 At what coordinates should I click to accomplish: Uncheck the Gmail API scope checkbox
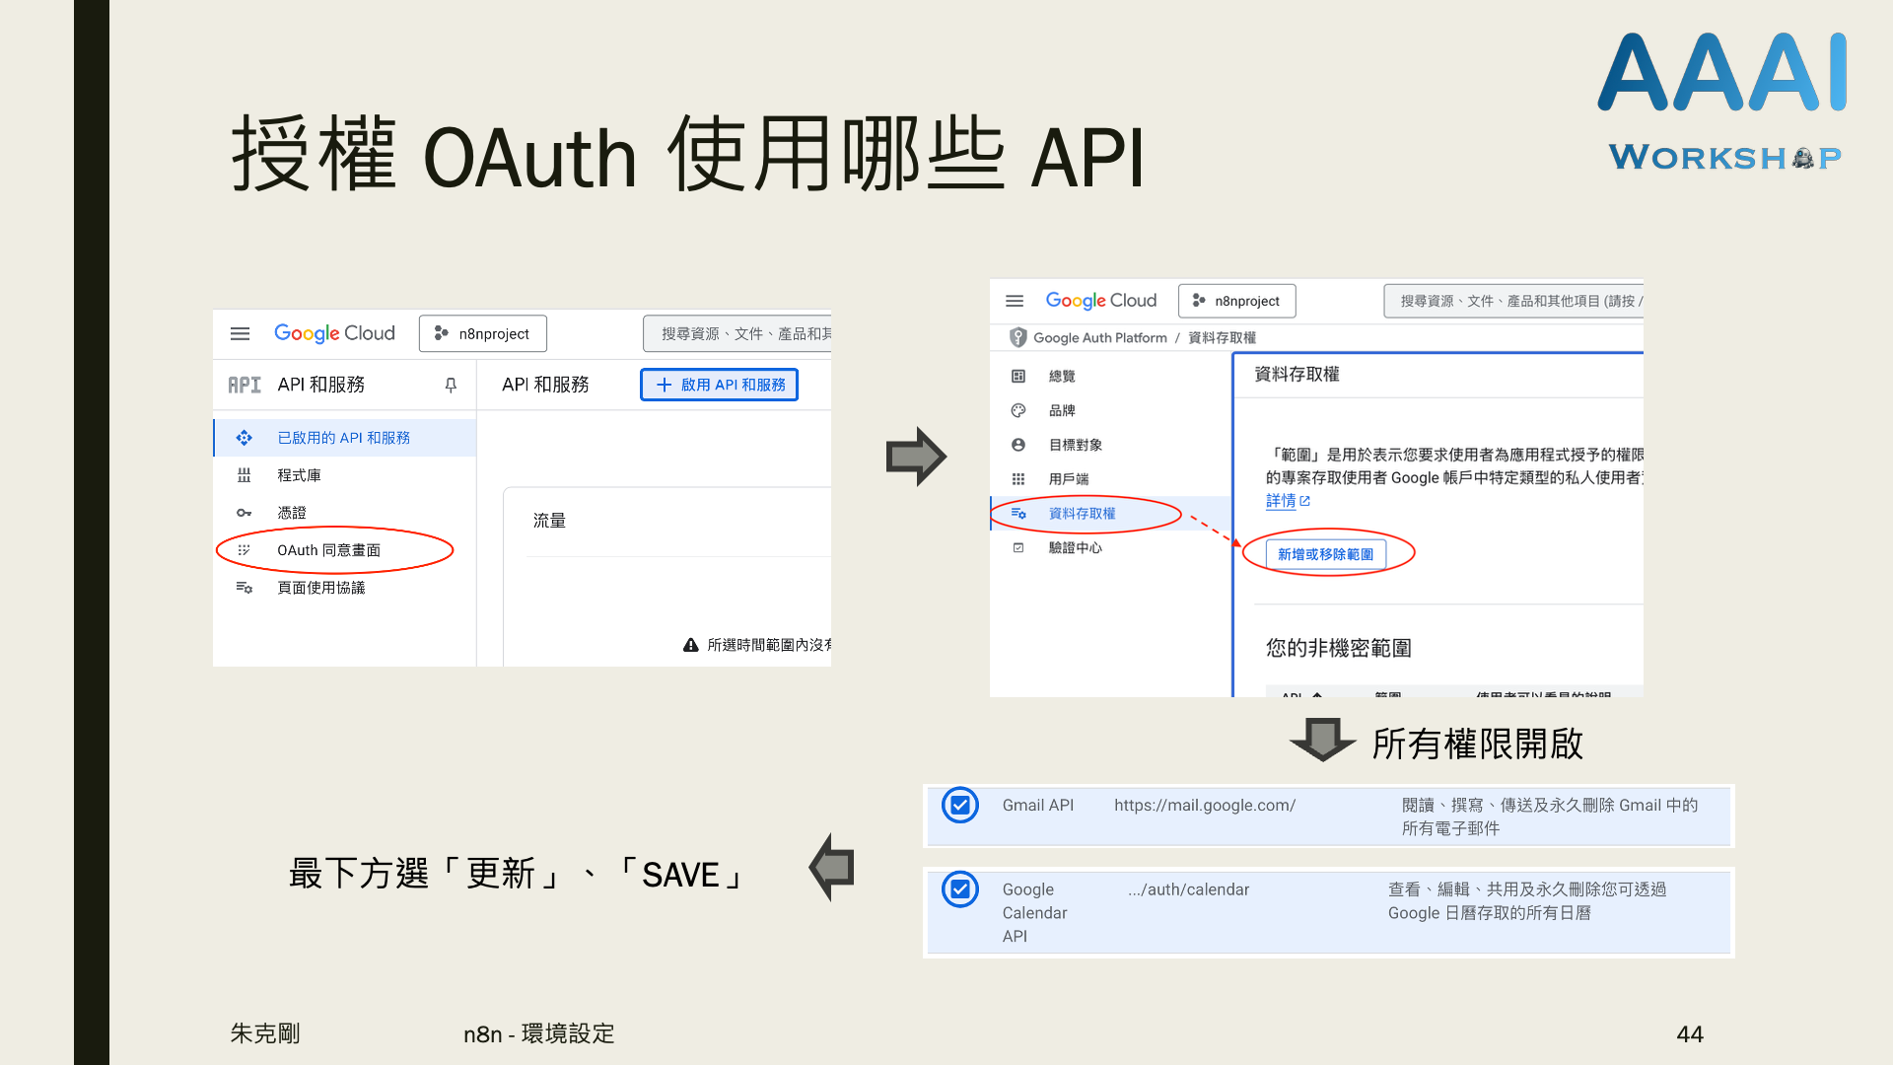click(960, 806)
